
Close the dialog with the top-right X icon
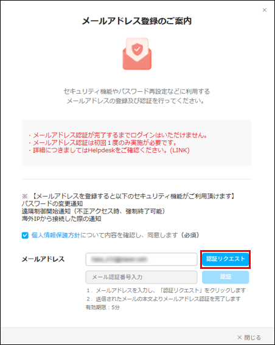click(x=265, y=10)
